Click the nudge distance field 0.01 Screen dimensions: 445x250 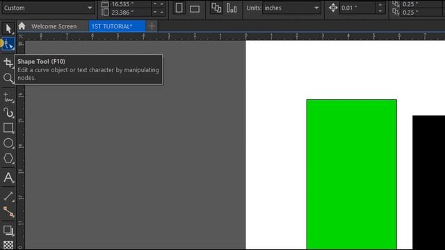pyautogui.click(x=357, y=8)
